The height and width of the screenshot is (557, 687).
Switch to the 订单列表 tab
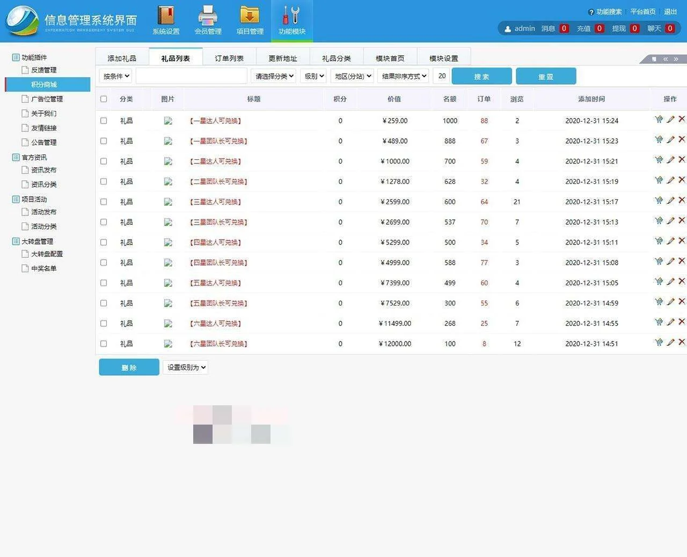coord(229,58)
